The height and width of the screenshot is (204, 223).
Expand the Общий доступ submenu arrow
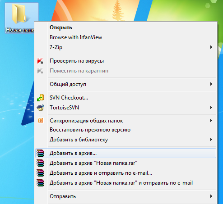coord(211,84)
